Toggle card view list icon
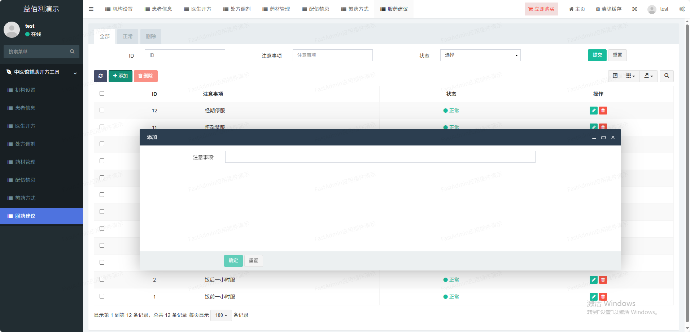This screenshot has width=690, height=332. [x=615, y=76]
